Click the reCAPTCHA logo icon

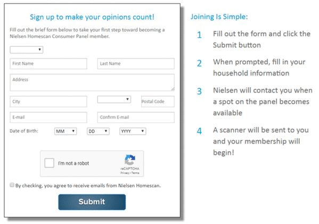130,160
